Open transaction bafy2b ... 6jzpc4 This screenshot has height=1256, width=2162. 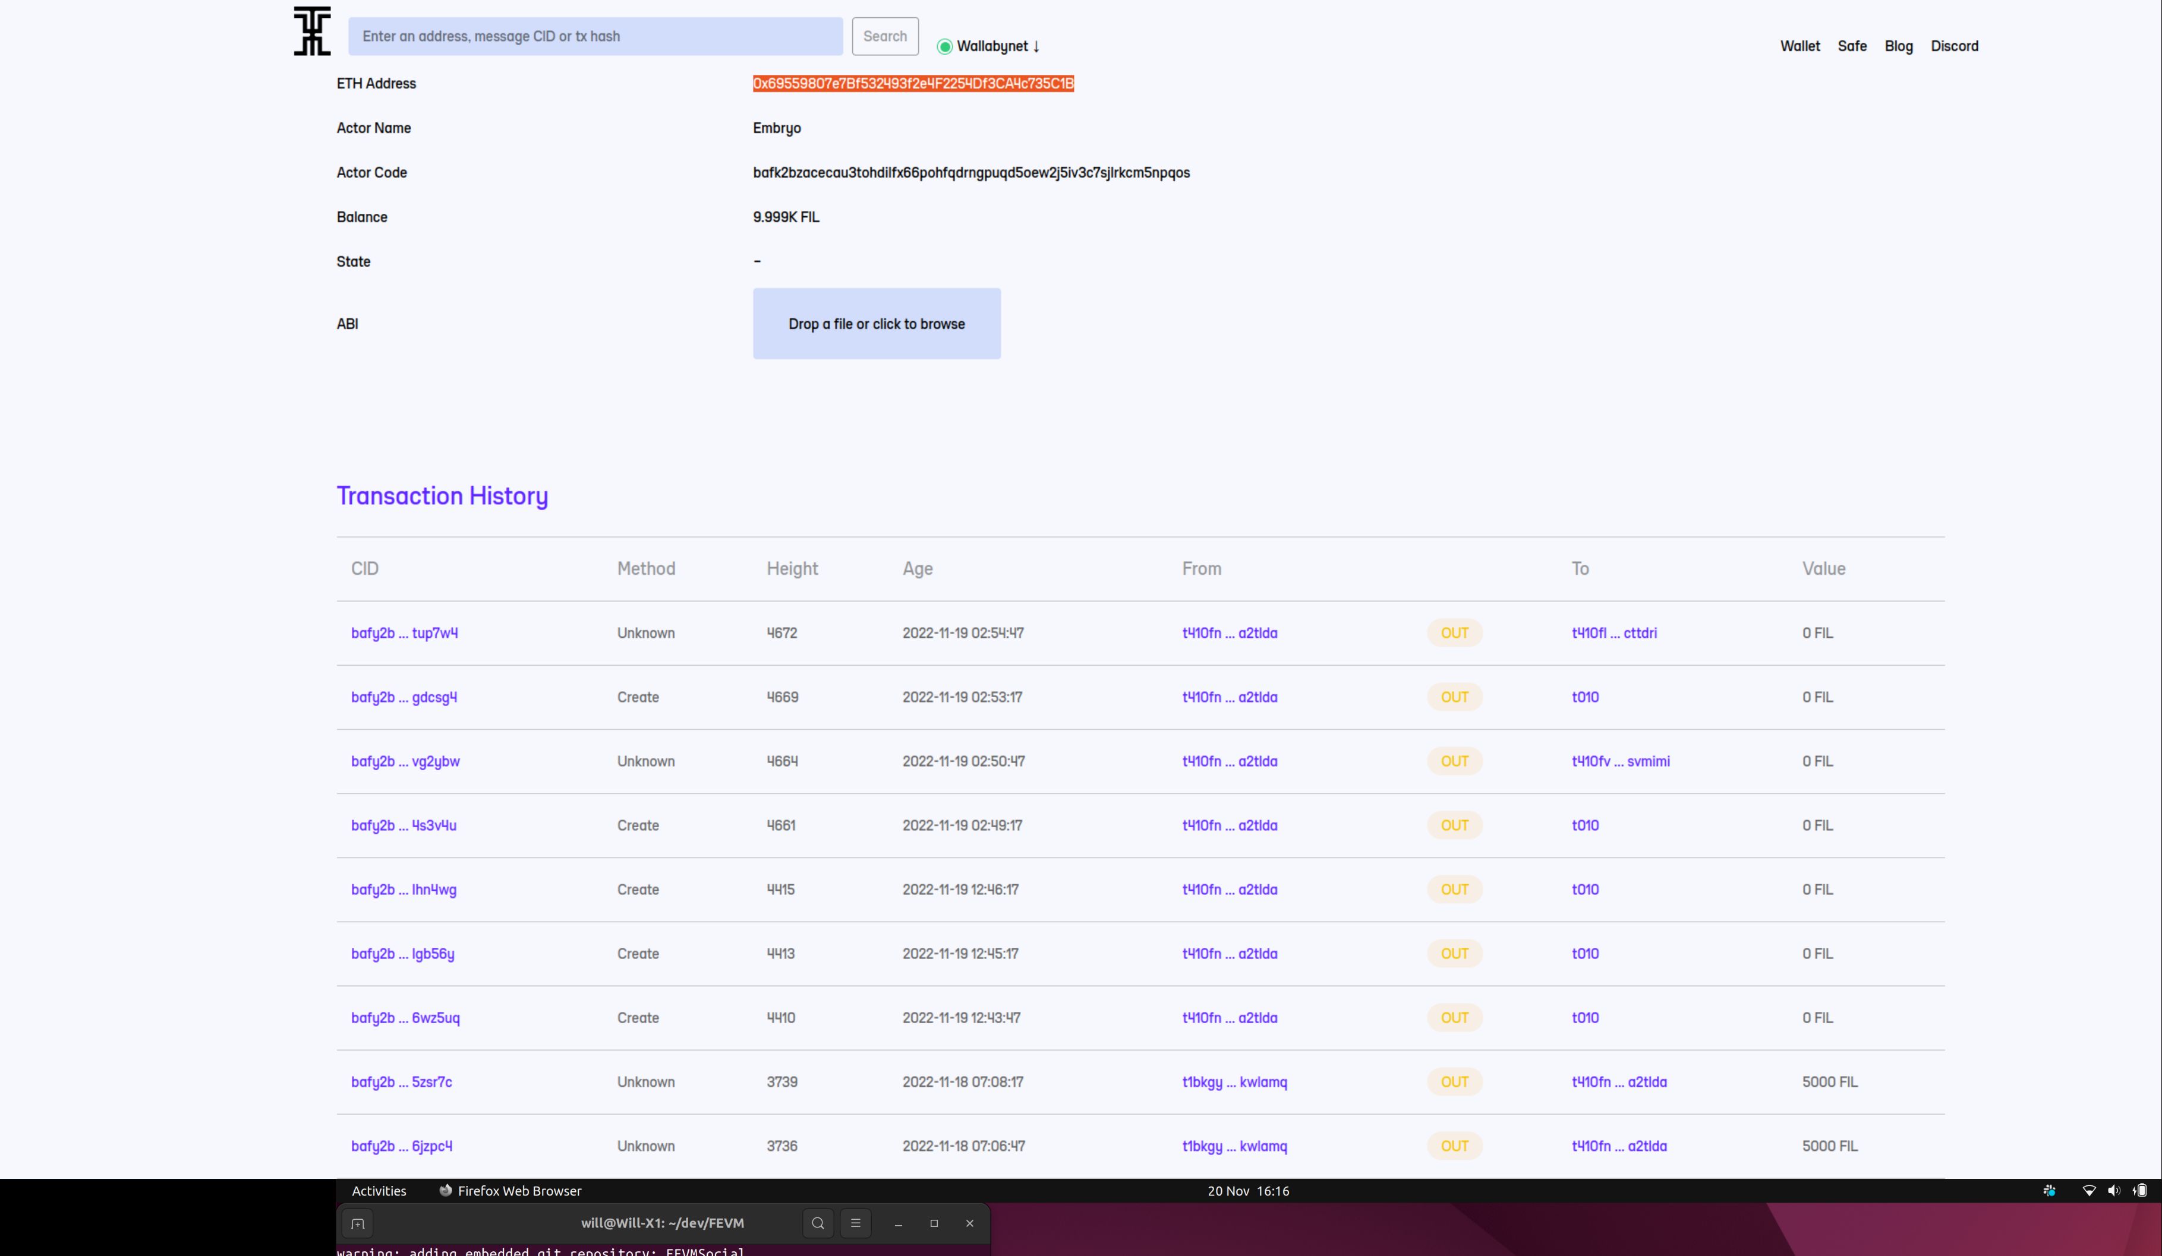coord(402,1146)
